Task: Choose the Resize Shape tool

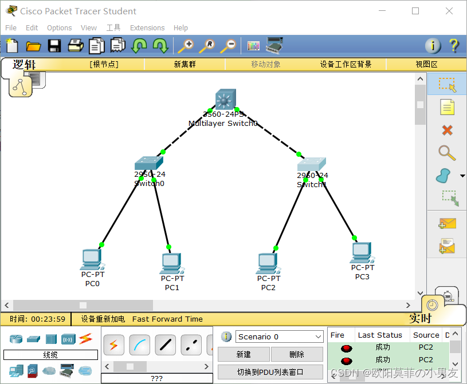Action: 450,198
